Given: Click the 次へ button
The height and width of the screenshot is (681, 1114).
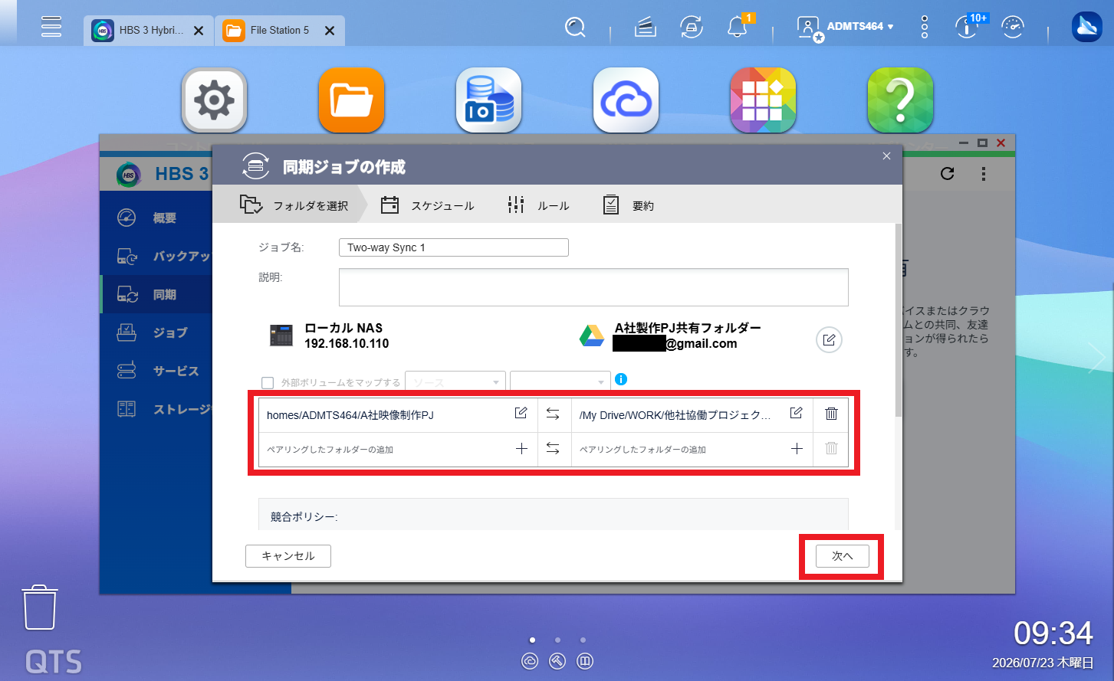Looking at the screenshot, I should coord(842,556).
